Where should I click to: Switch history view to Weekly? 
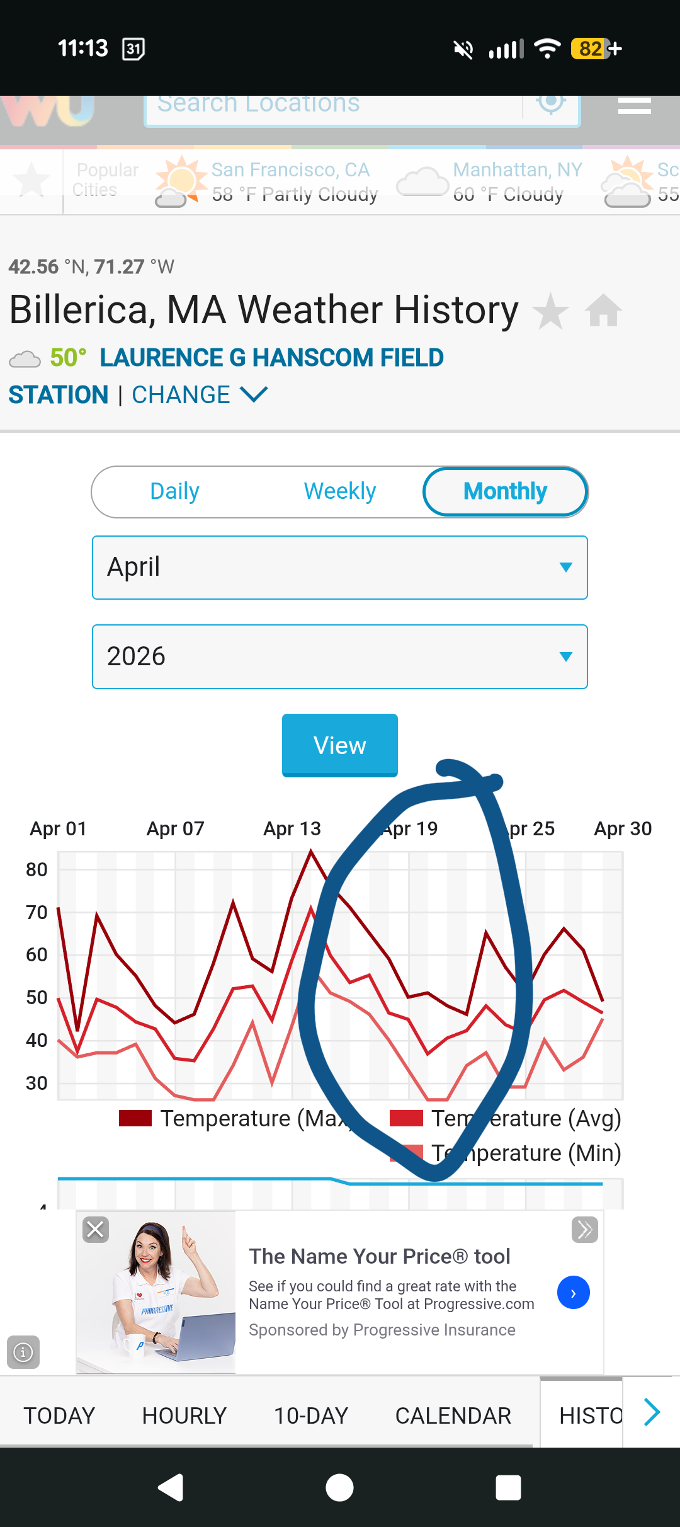pyautogui.click(x=339, y=491)
